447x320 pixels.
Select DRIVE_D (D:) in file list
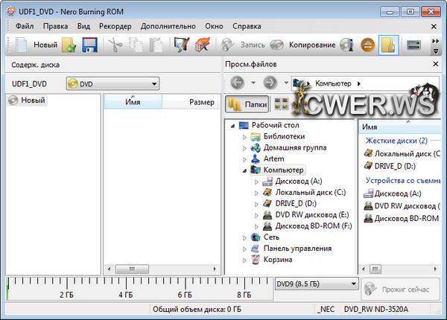tap(390, 166)
